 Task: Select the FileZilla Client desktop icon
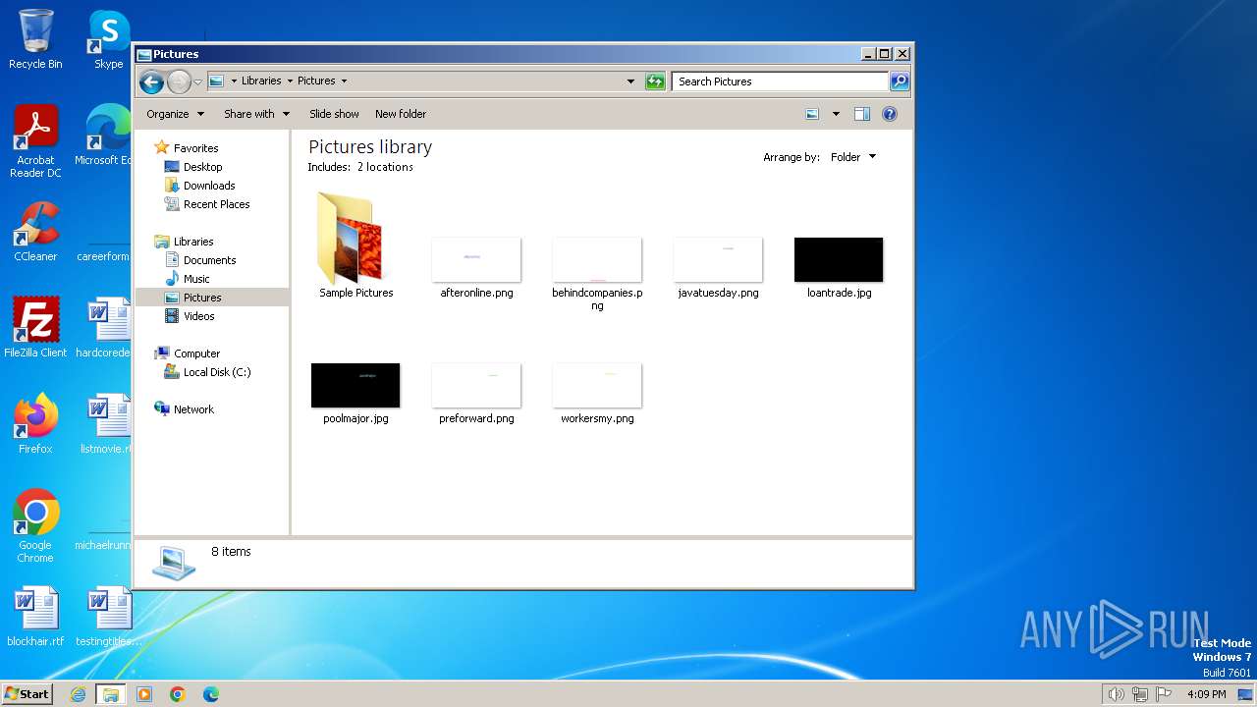click(35, 327)
